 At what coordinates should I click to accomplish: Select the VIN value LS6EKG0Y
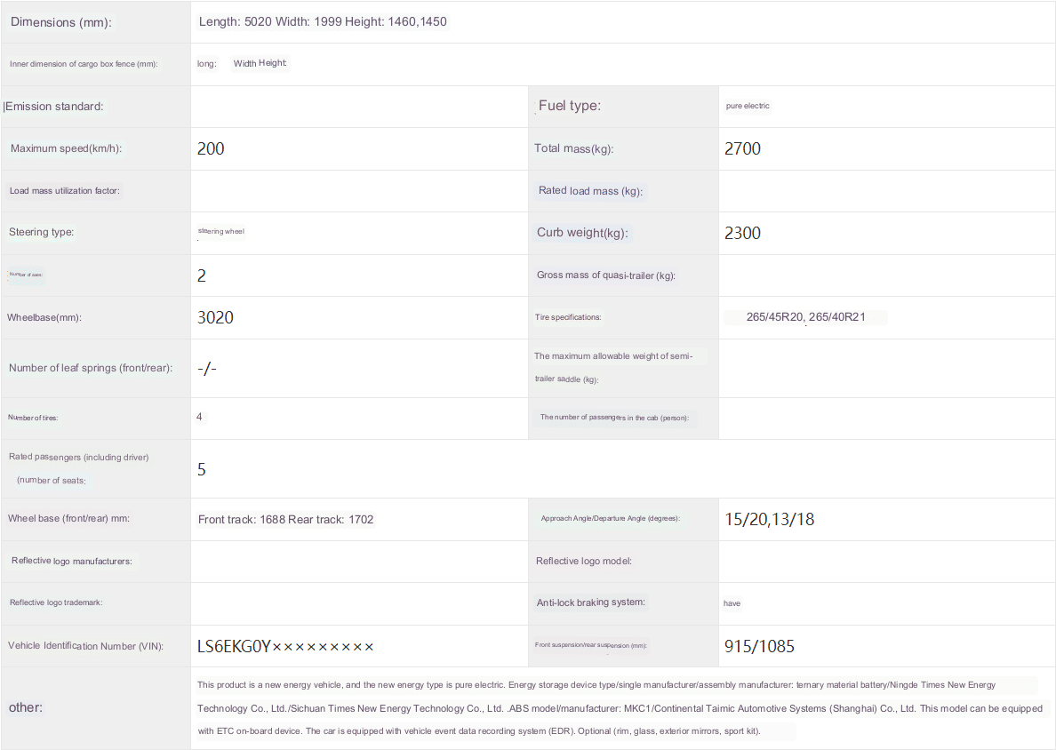pos(285,647)
